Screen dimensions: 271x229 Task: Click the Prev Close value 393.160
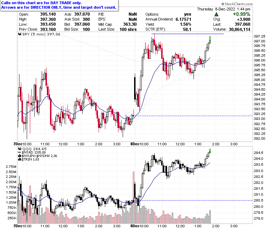pyautogui.click(x=48, y=29)
